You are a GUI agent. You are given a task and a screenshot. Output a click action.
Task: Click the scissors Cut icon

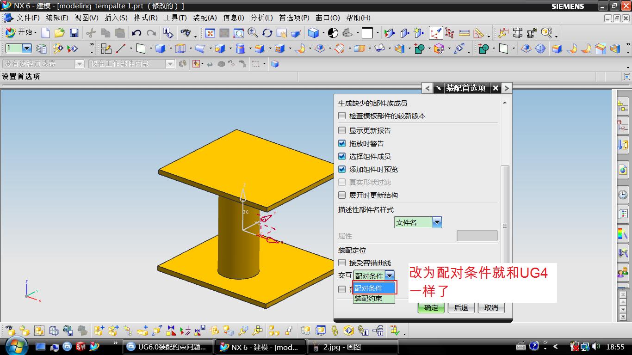(x=91, y=33)
